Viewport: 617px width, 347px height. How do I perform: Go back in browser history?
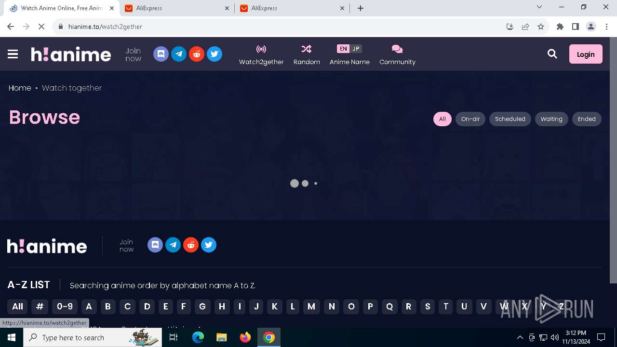click(11, 27)
